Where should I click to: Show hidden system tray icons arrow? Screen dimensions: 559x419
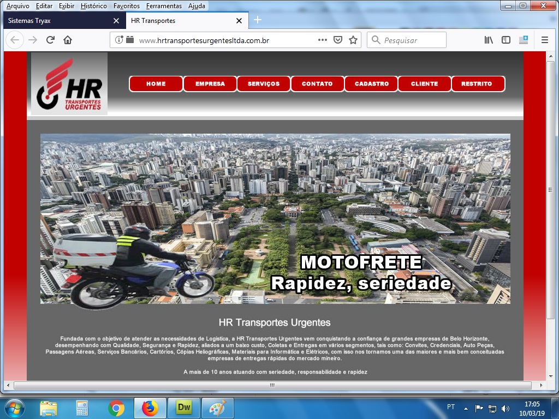(x=466, y=408)
